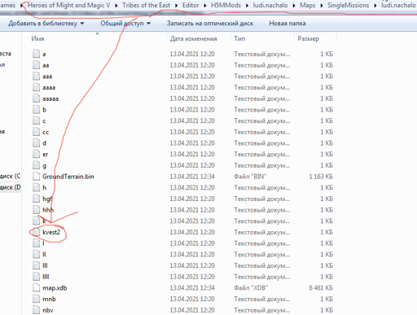Click the icon of file 'g'
The image size is (417, 315).
36,165
